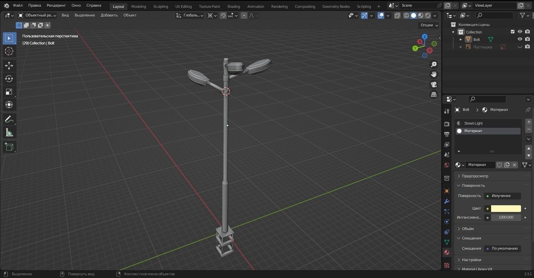Select the Measure tool
The image size is (534, 278).
(9, 133)
